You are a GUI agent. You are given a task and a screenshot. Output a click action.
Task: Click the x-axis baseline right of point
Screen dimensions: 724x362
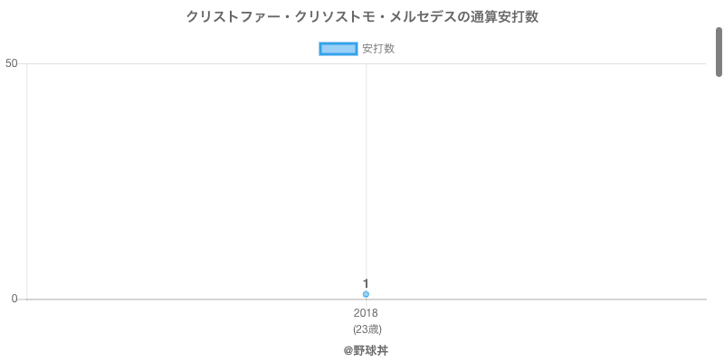(543, 299)
